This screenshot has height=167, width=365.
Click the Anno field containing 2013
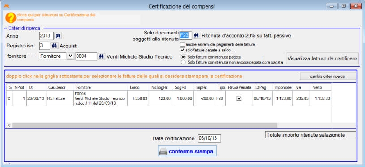47,36
